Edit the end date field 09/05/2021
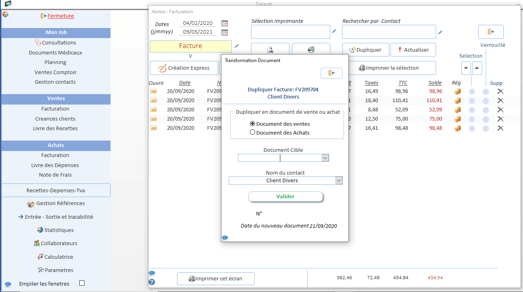This screenshot has height=292, width=523. click(x=198, y=32)
